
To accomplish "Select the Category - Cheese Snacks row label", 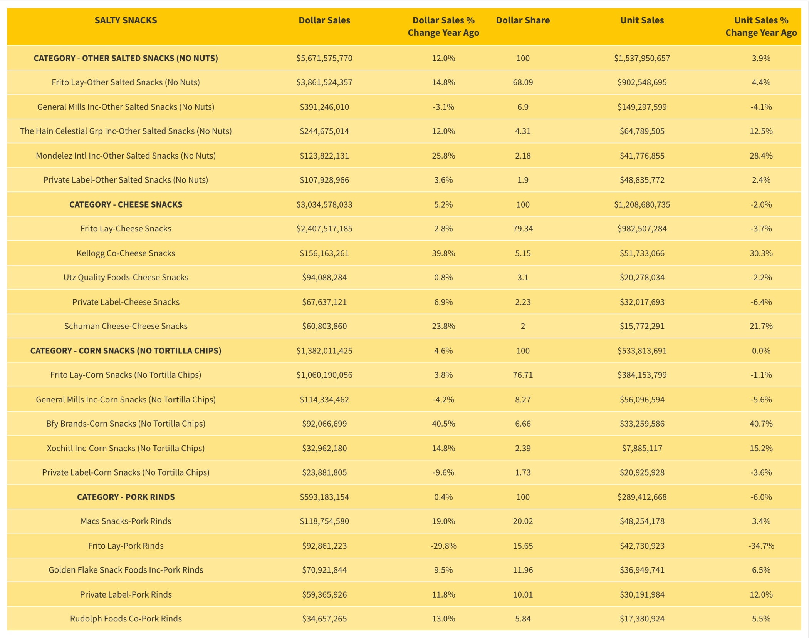I will tap(126, 204).
